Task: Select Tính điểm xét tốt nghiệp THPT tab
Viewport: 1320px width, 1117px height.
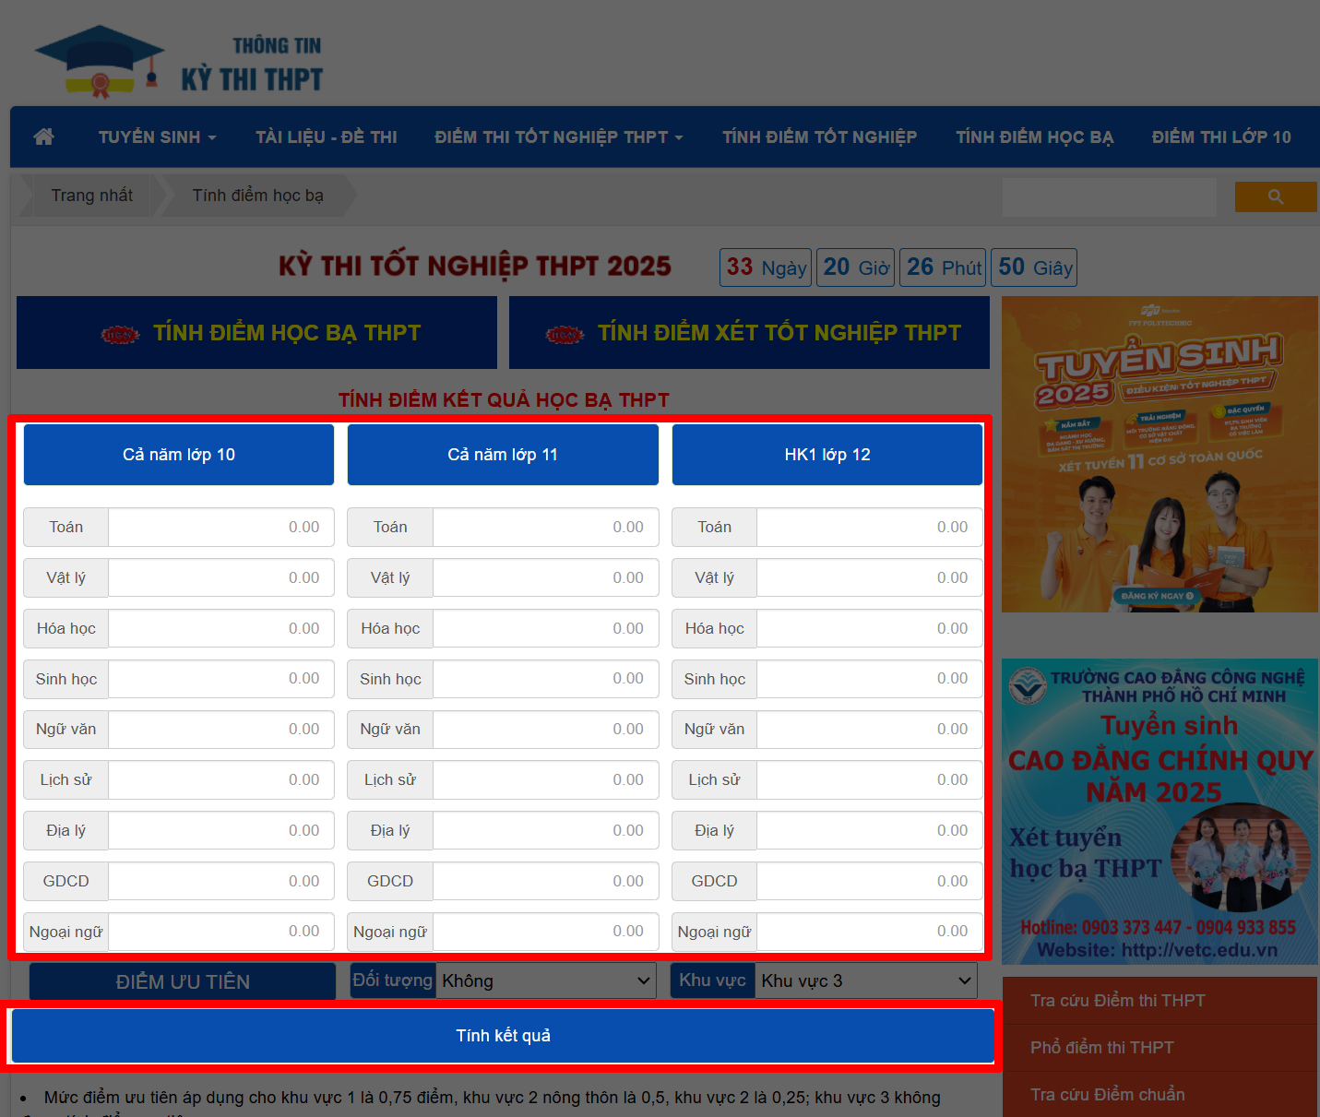Action: coord(749,333)
